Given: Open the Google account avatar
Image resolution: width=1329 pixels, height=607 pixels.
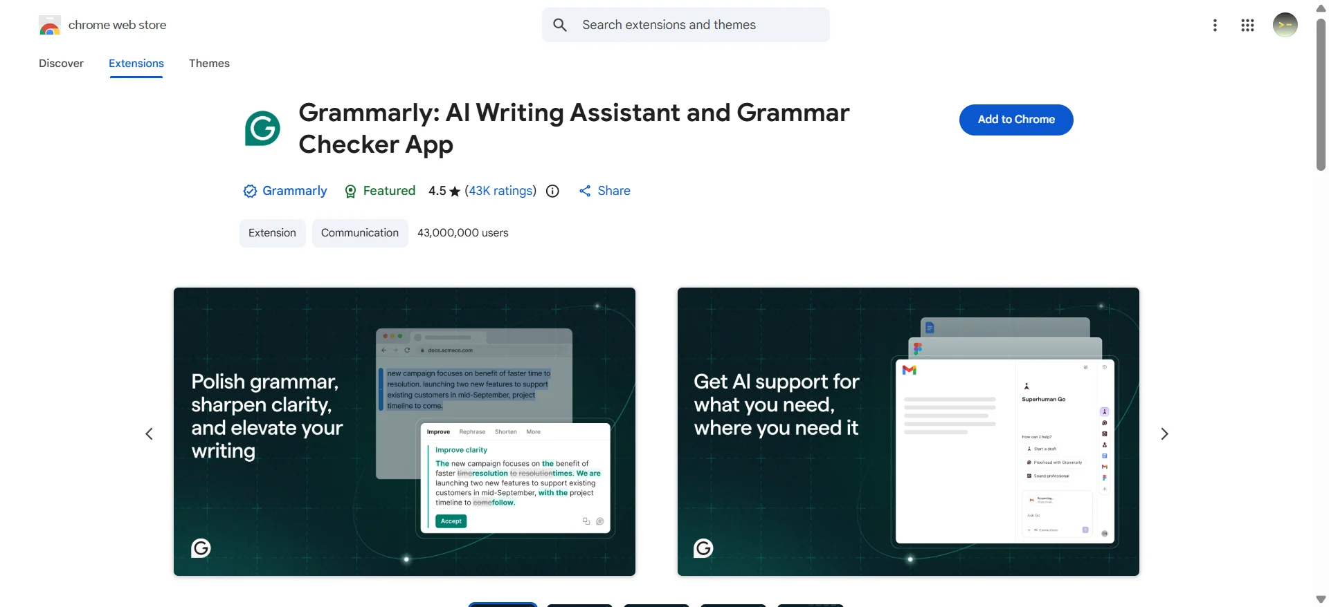Looking at the screenshot, I should [x=1285, y=25].
